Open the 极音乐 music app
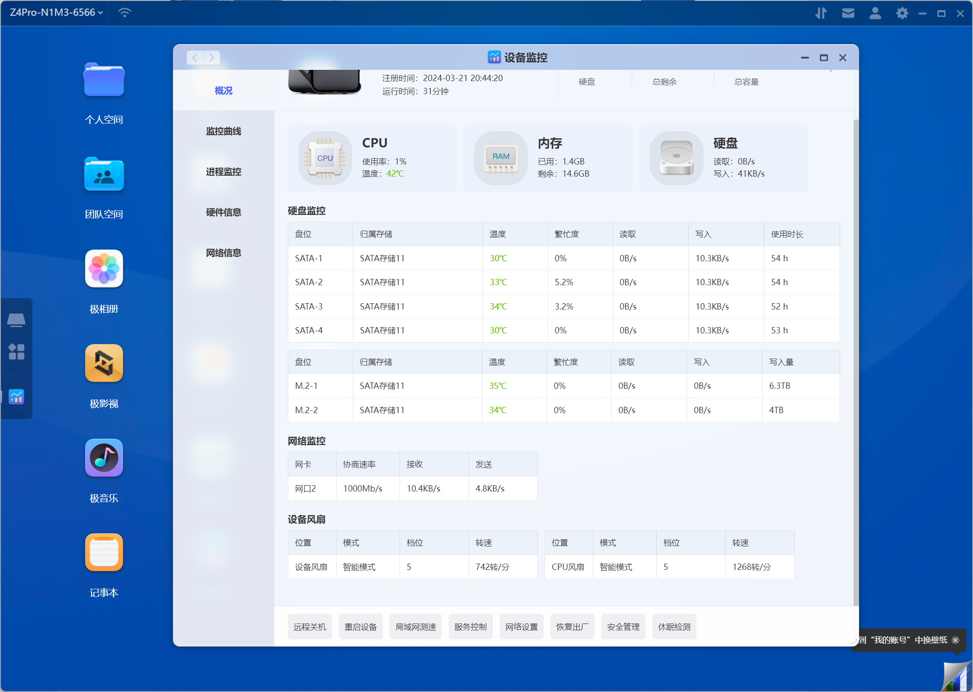This screenshot has height=692, width=973. [x=104, y=458]
